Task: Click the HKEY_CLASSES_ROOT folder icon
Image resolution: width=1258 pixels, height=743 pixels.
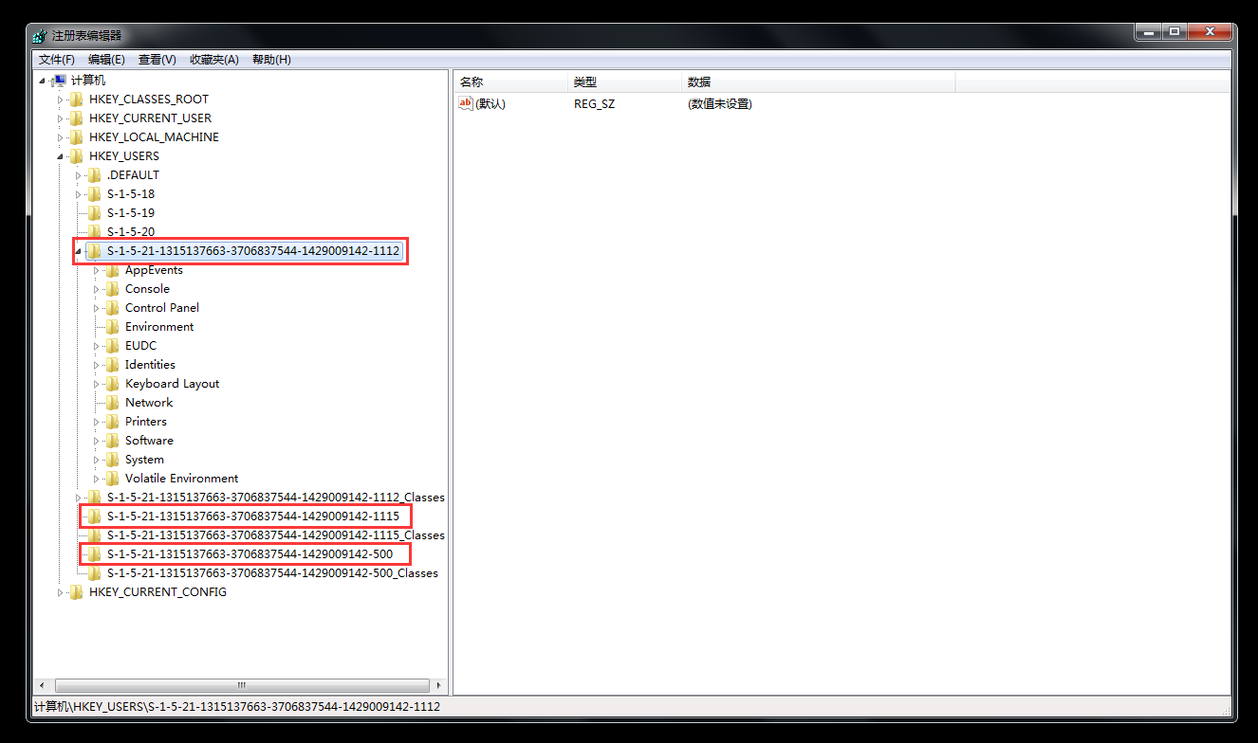Action: pyautogui.click(x=76, y=100)
